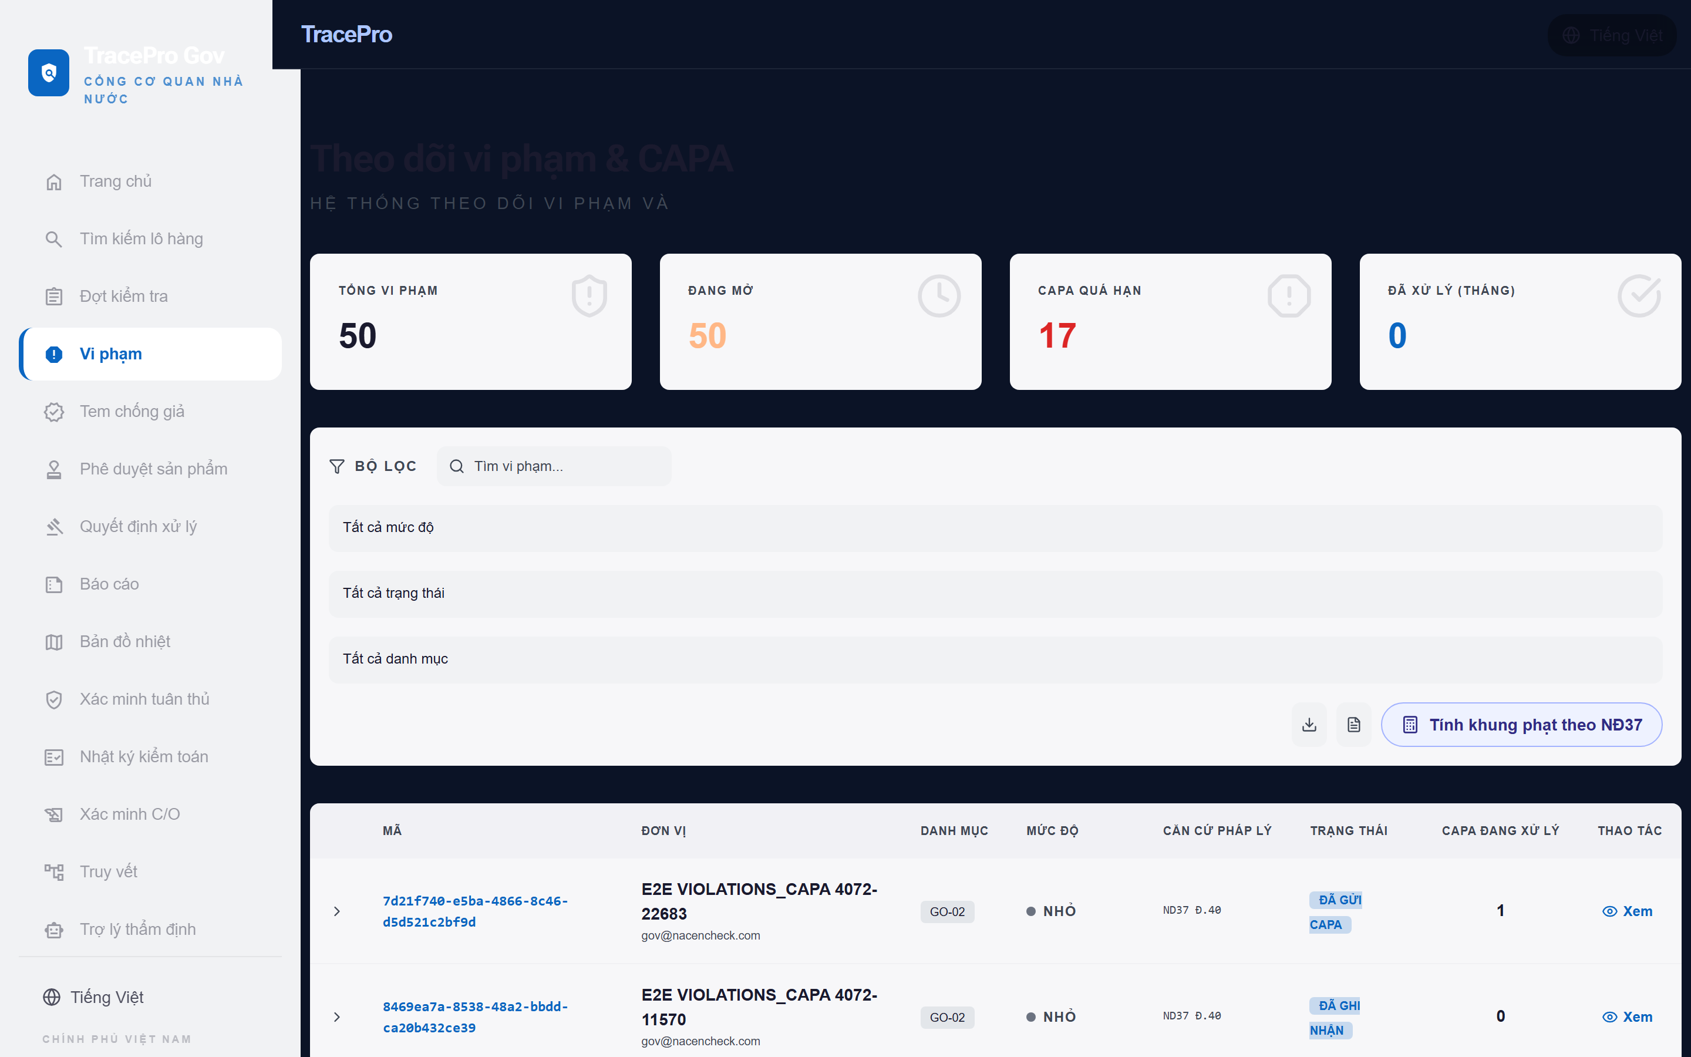This screenshot has width=1691, height=1057.
Task: Click the ĐÃ GHI NHẬN status badge
Action: (1335, 1017)
